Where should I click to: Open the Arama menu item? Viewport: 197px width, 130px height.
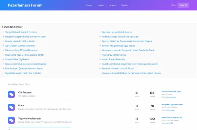112,5
